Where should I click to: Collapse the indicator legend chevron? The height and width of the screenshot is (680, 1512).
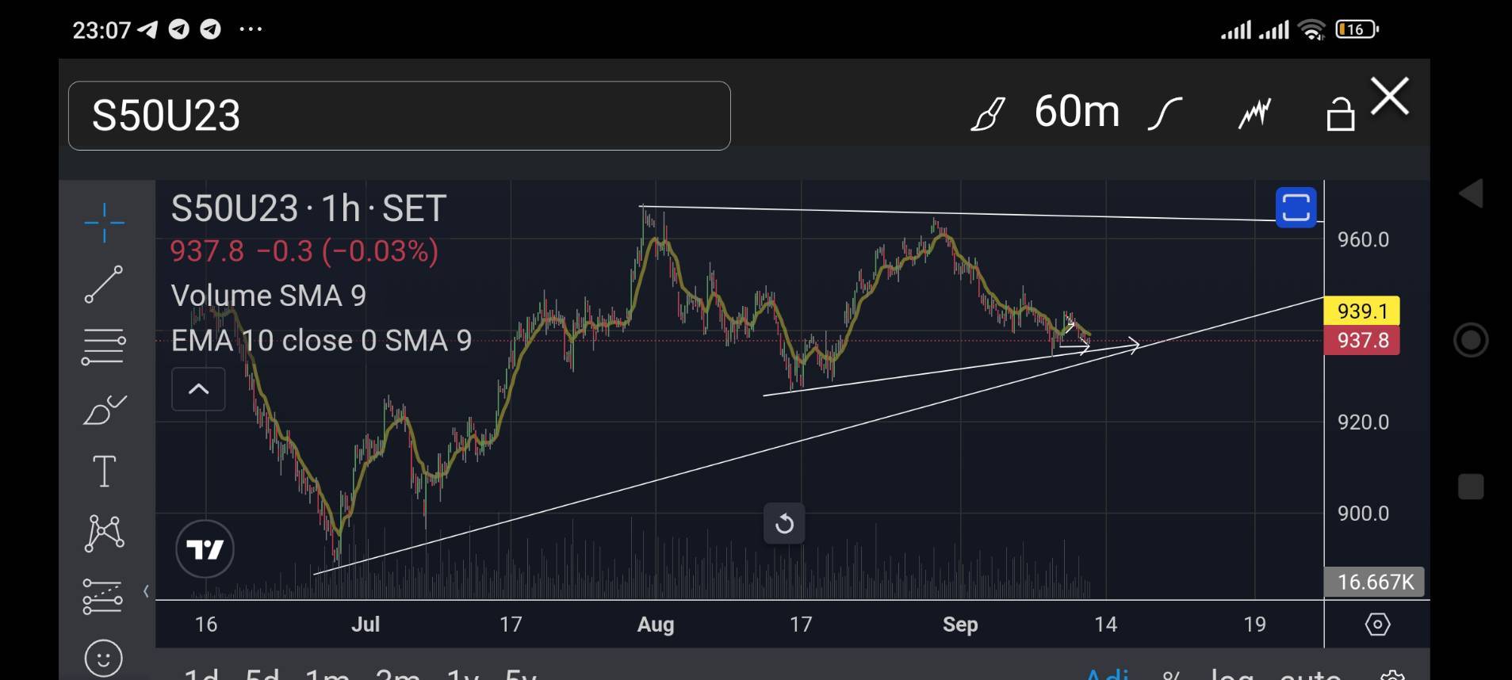coord(198,389)
